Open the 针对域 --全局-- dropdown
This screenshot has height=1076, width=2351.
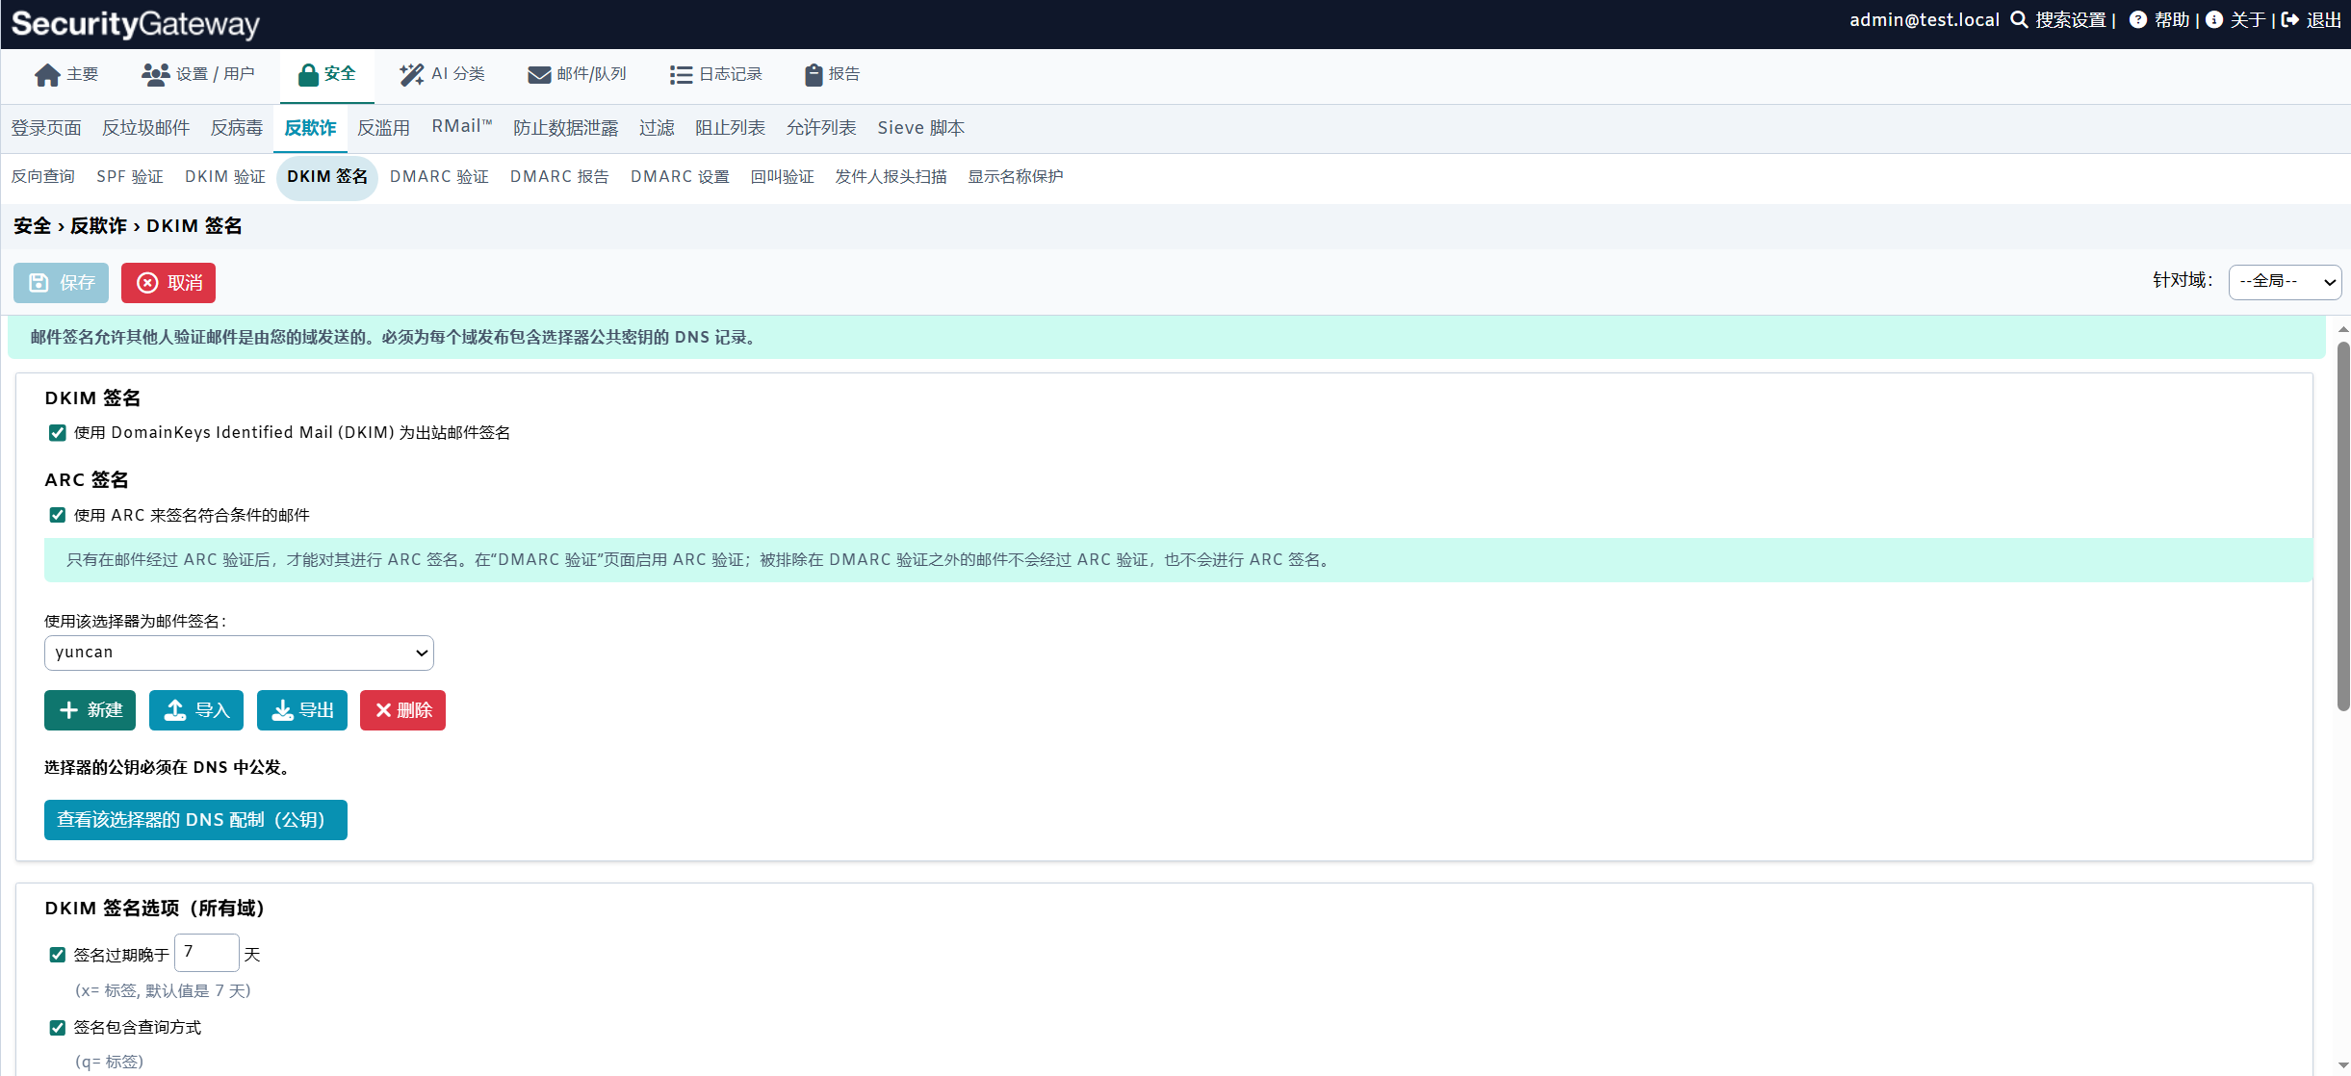click(x=2285, y=282)
